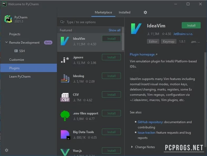This screenshot has width=207, height=156.
Task: Focus the plugin search field
Action: tap(91, 22)
